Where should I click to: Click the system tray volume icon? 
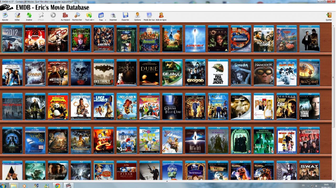click(317, 186)
